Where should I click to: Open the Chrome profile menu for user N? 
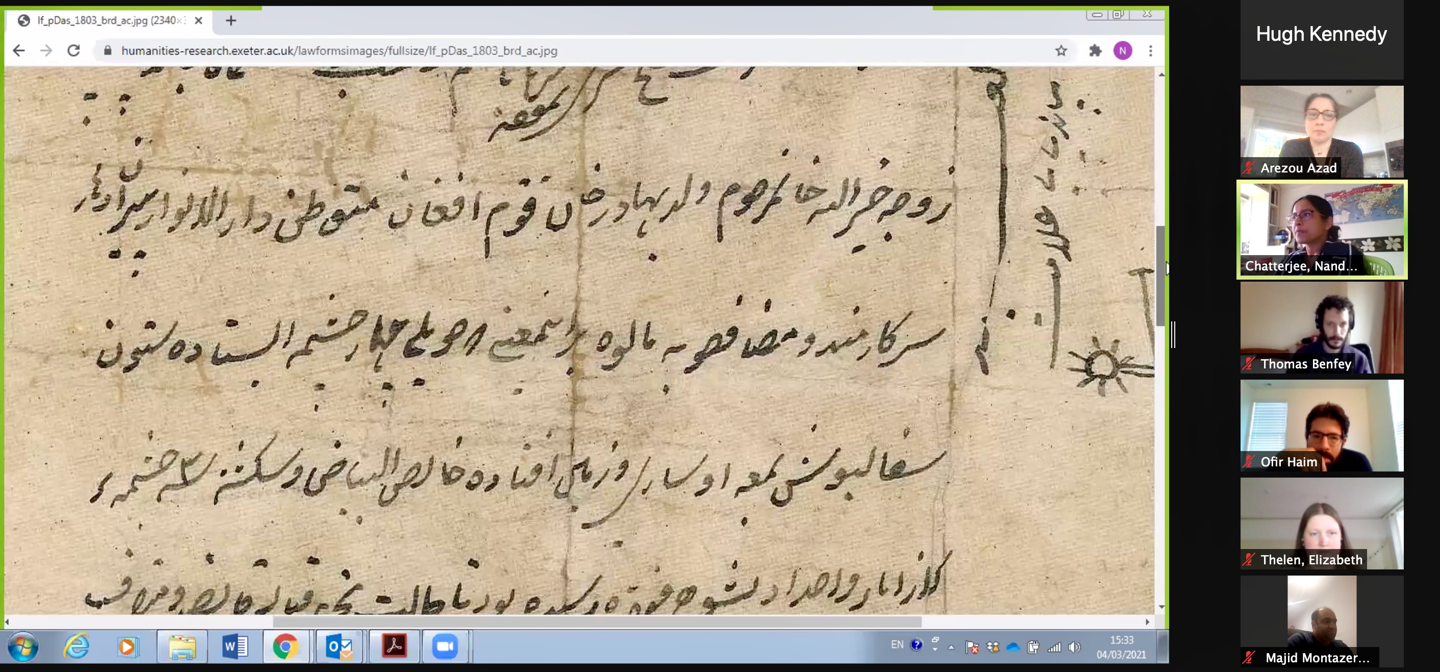1123,51
